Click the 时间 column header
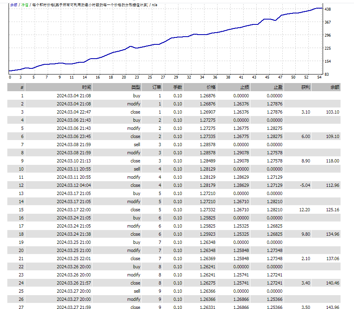The height and width of the screenshot is (309, 354). coord(86,87)
